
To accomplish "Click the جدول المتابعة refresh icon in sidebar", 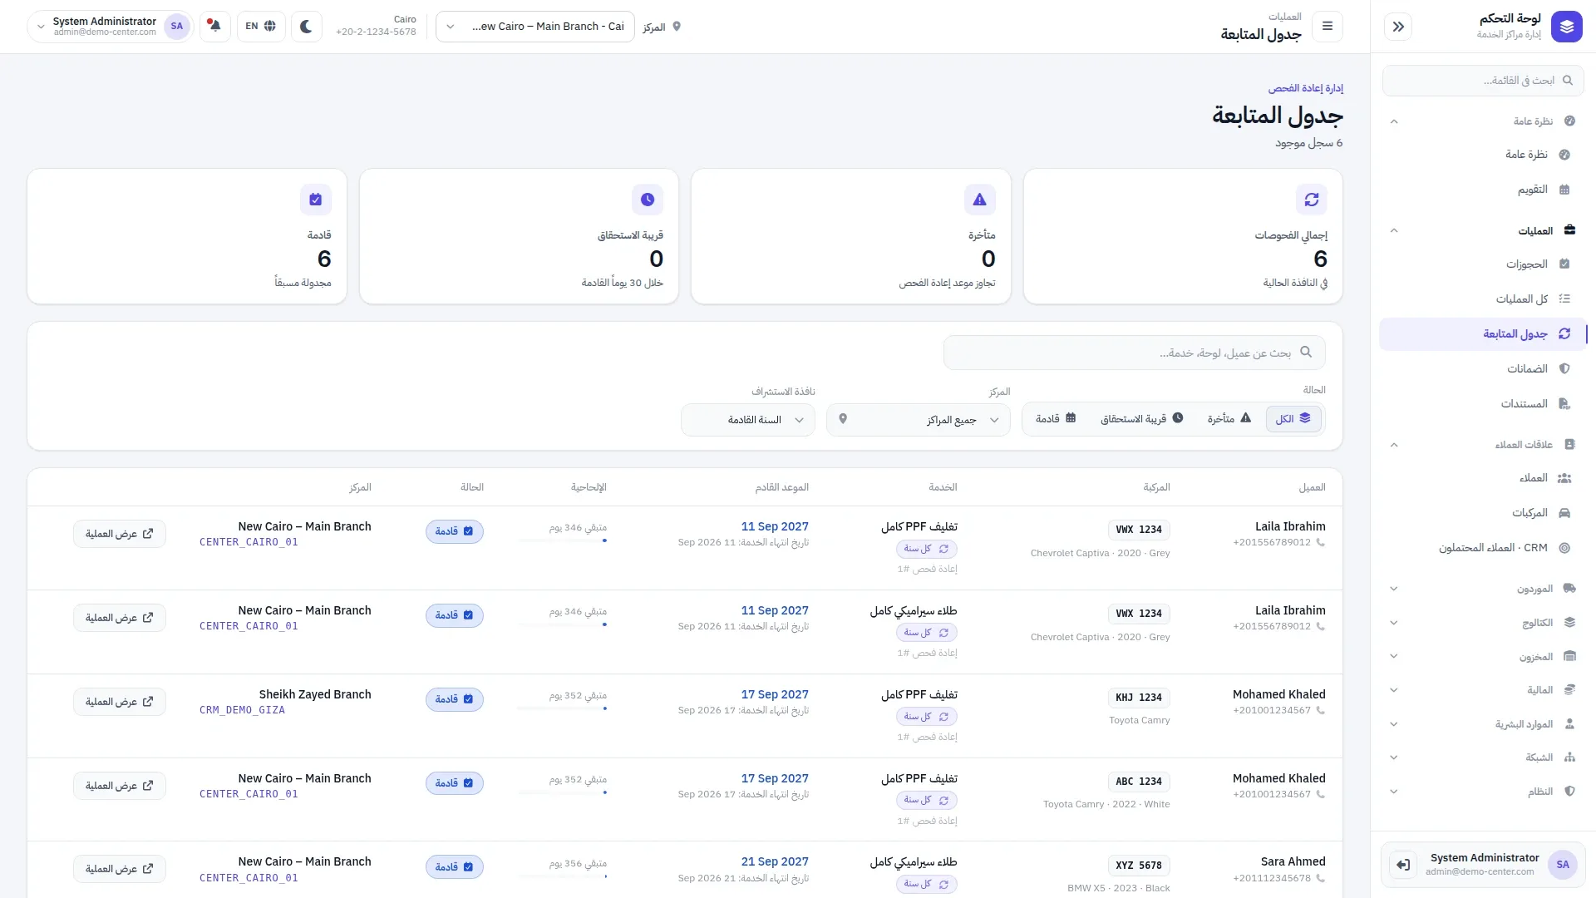I will 1564,333.
